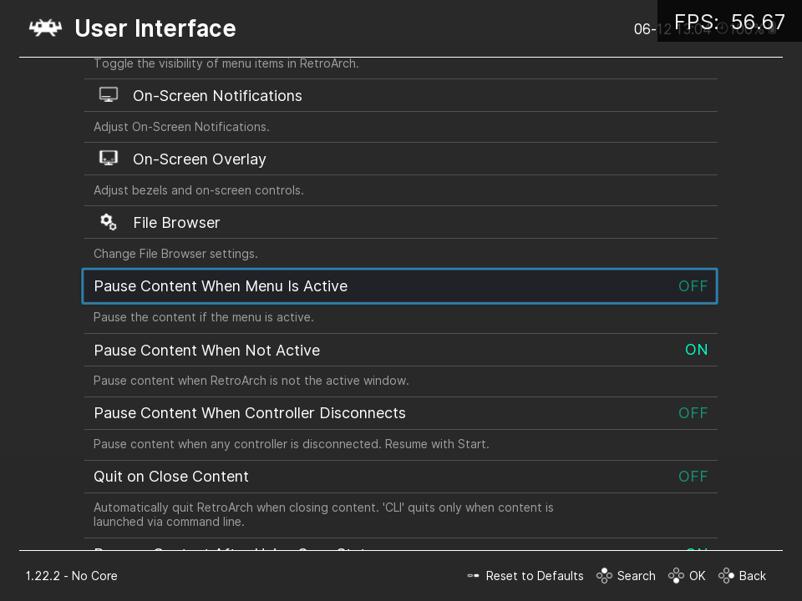Viewport: 802px width, 601px height.
Task: Click the gamepad icon left of Back
Action: point(726,576)
